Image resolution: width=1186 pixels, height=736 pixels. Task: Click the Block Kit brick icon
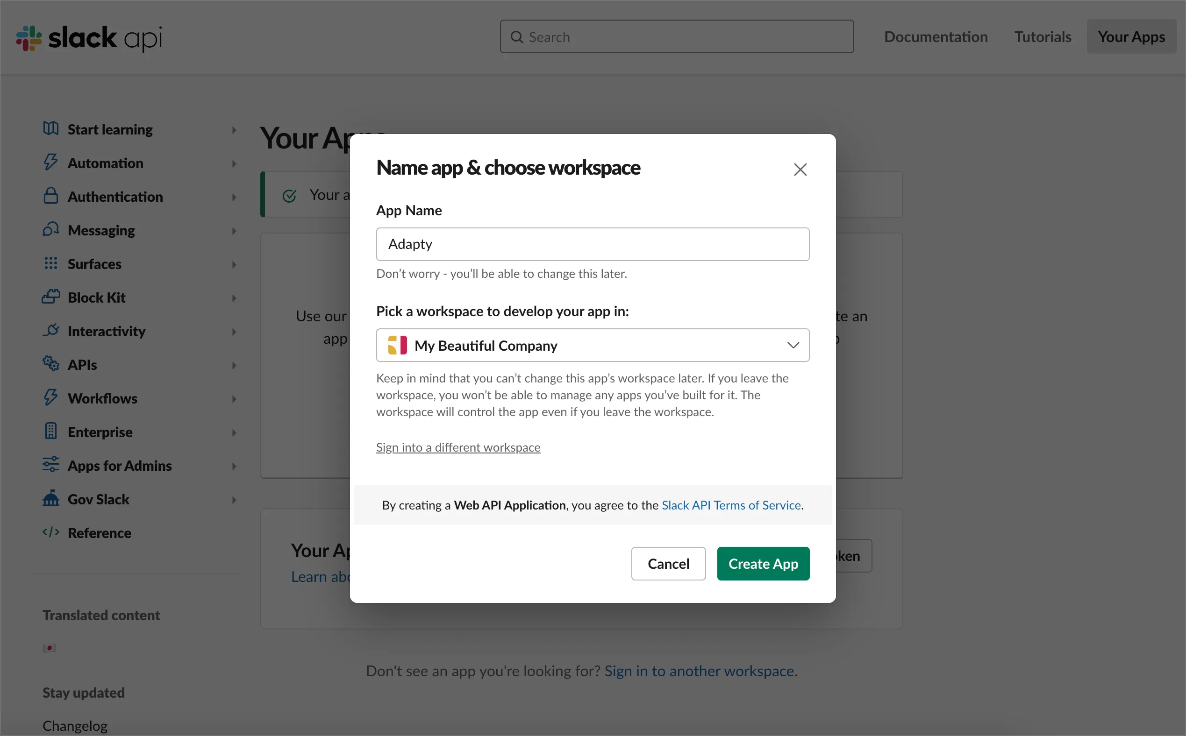click(x=50, y=297)
